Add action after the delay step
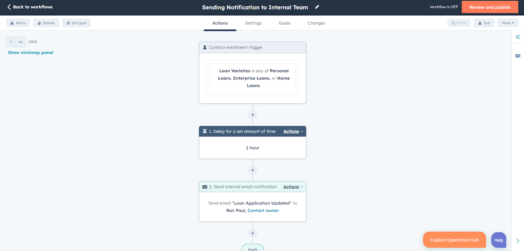Image resolution: width=524 pixels, height=251 pixels. [253, 170]
